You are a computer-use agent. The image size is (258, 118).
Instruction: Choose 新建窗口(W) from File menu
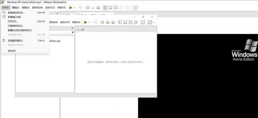[x=25, y=17]
